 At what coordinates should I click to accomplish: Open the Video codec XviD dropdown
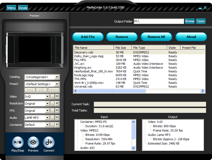[x=47, y=97]
